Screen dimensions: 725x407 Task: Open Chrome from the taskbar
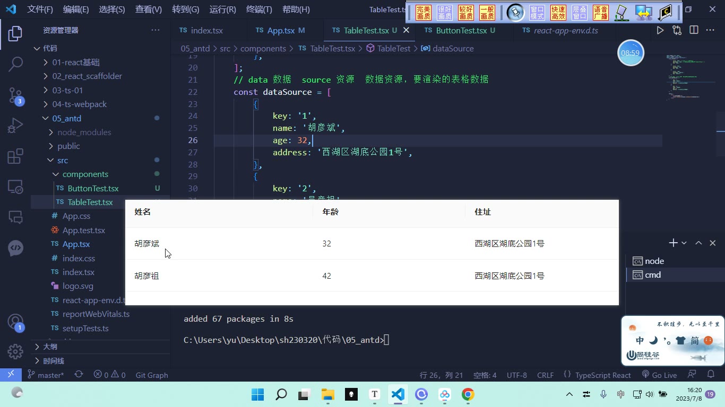click(468, 394)
